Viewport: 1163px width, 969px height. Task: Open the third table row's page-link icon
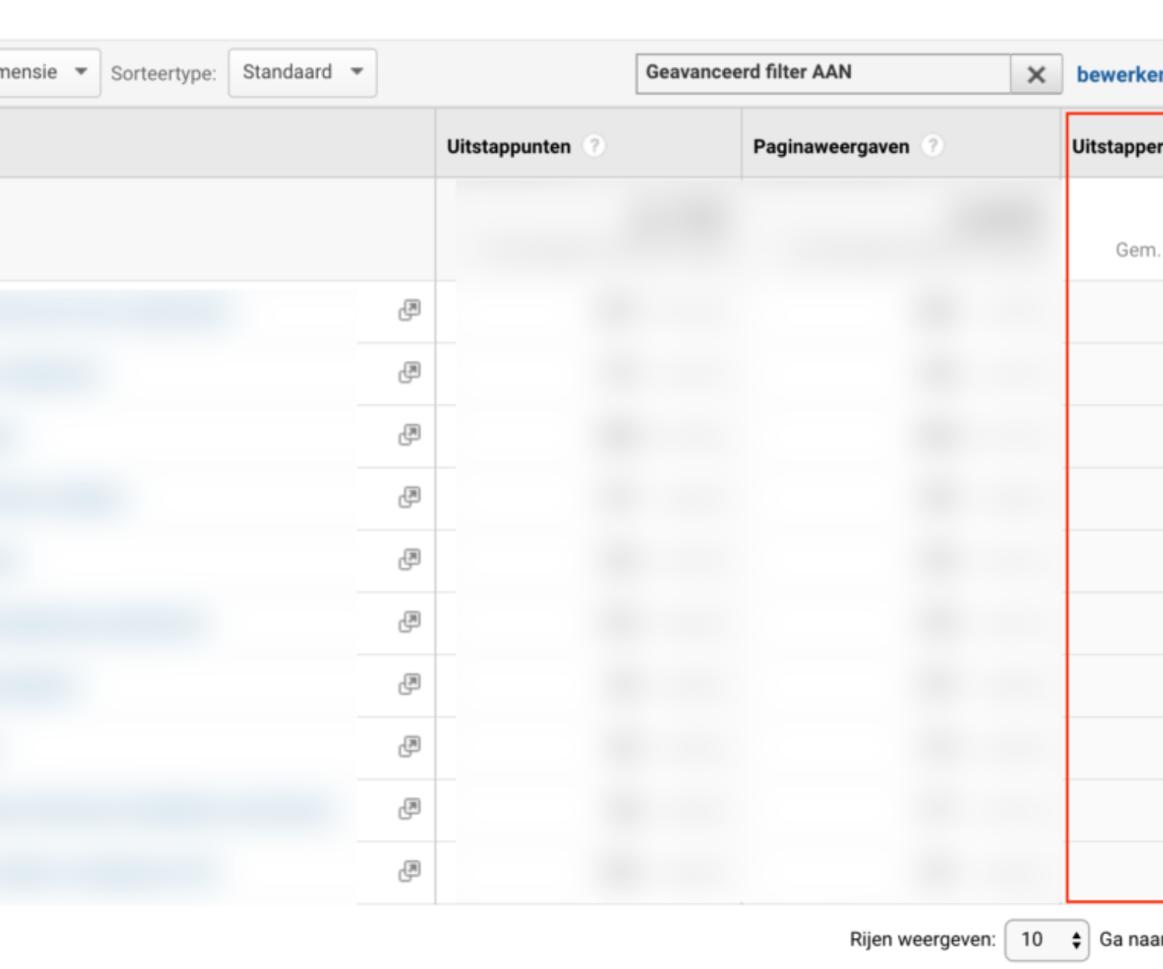click(409, 436)
